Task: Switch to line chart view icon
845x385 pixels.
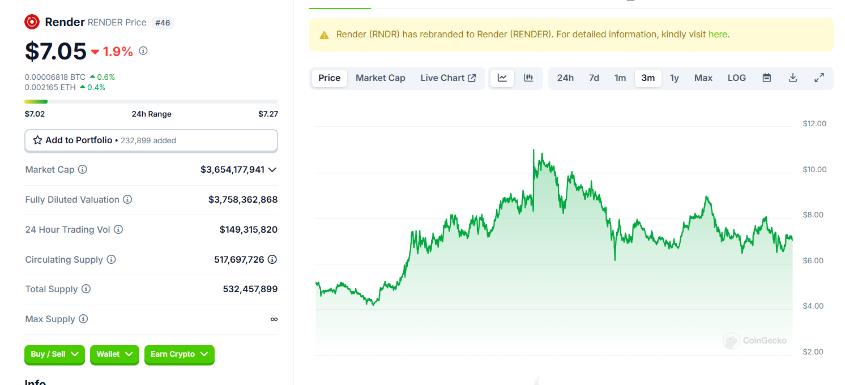Action: [x=502, y=78]
